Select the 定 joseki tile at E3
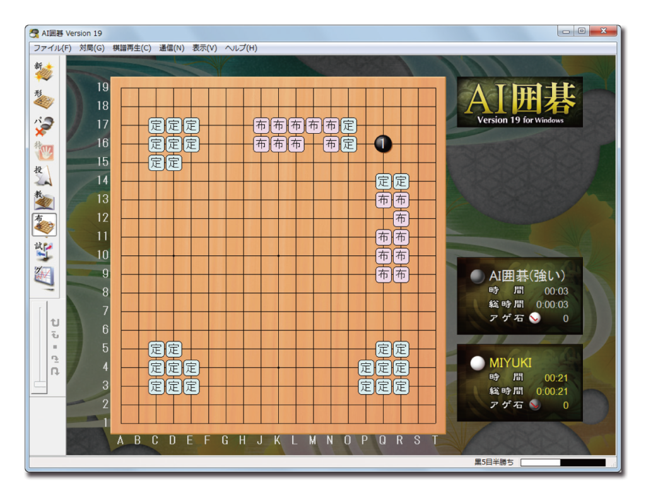646x497 pixels. click(x=191, y=386)
